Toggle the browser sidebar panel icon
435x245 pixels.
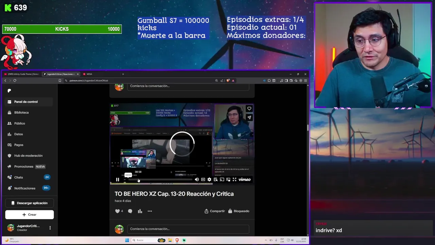(286, 81)
